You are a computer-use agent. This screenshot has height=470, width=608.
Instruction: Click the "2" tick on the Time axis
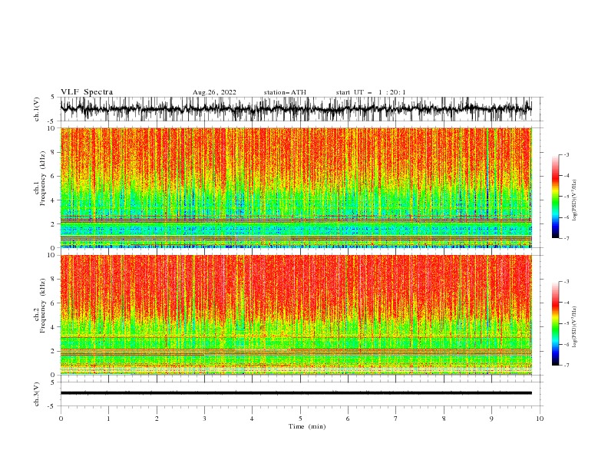157,419
